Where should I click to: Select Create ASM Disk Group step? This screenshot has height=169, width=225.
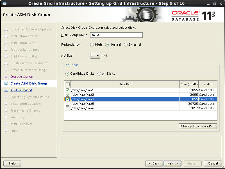pos(29,83)
